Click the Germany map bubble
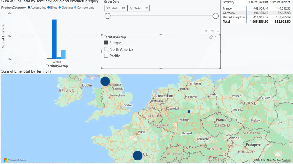 tap(189, 112)
